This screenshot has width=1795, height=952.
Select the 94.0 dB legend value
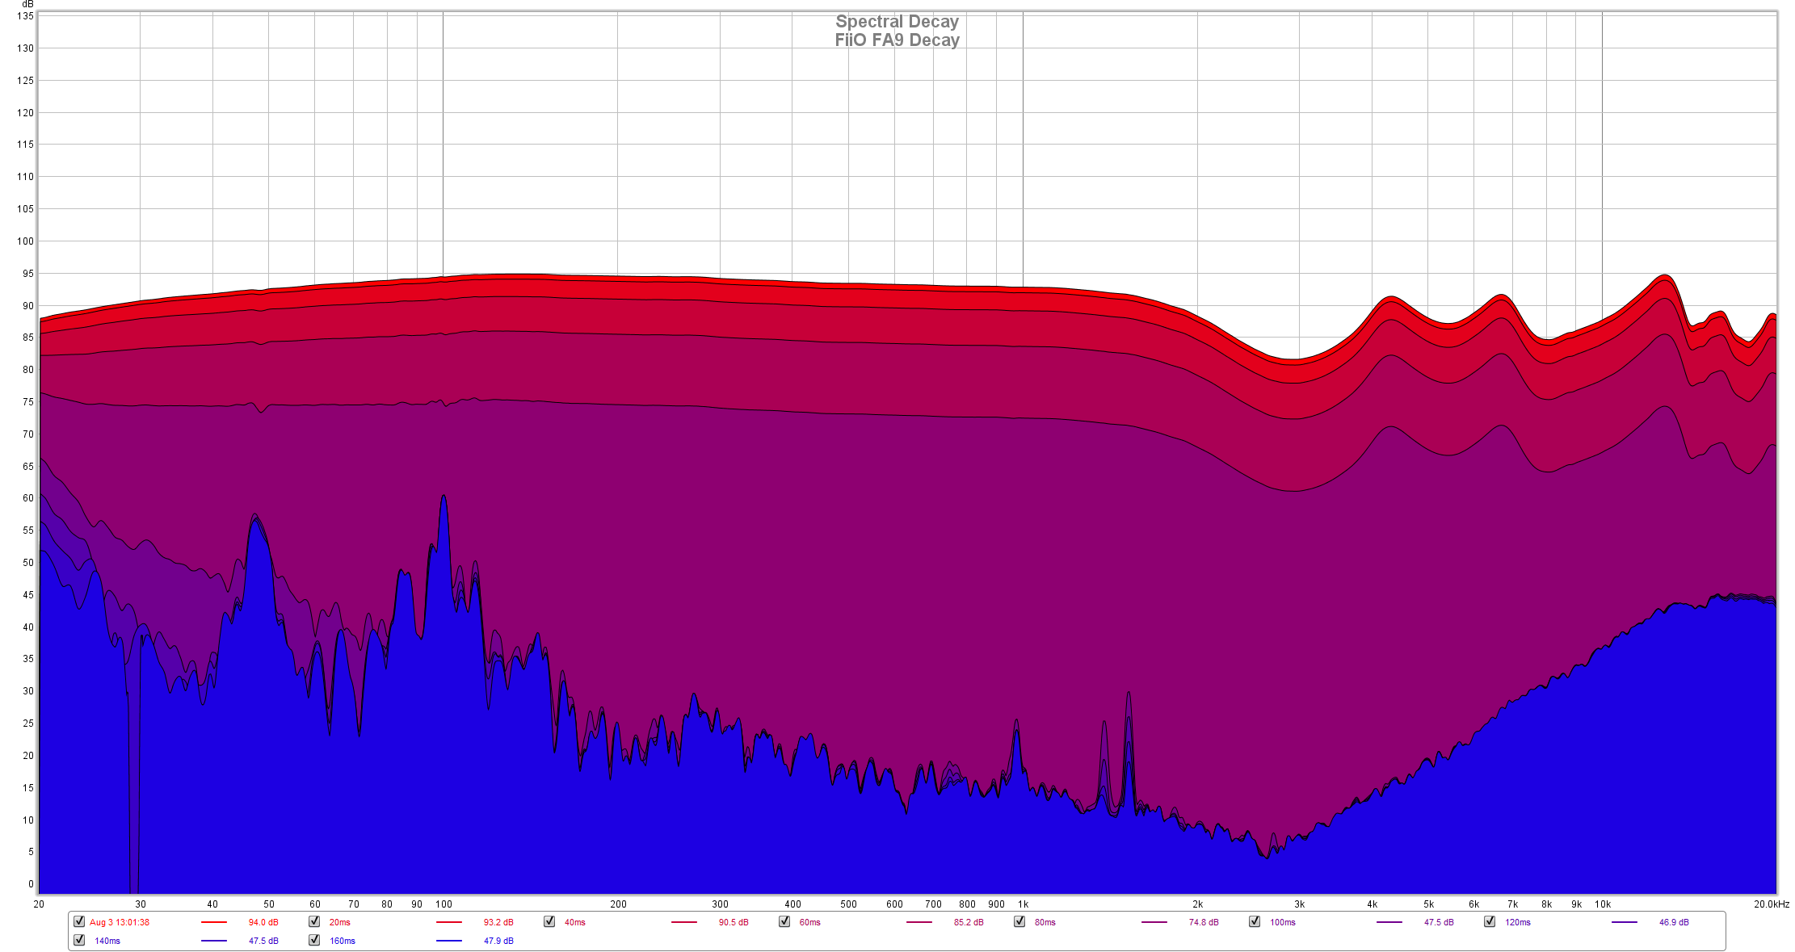263,922
